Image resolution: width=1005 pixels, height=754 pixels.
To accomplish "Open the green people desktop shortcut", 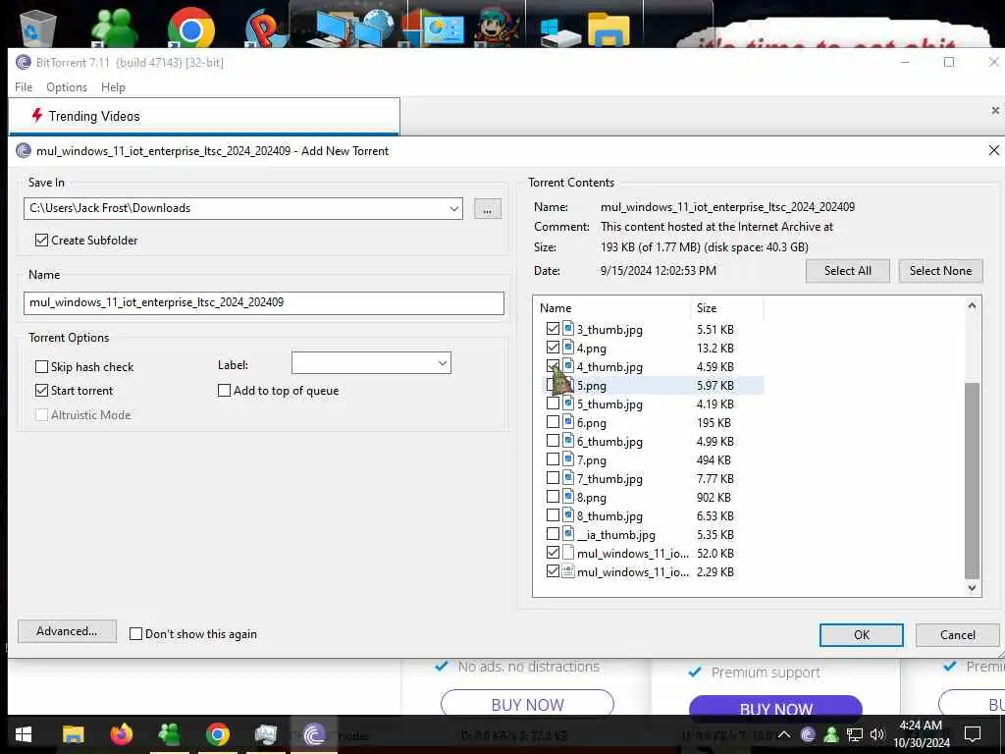I will pyautogui.click(x=114, y=28).
